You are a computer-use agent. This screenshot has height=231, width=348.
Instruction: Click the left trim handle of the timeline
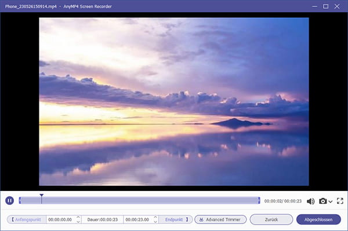tap(20, 201)
